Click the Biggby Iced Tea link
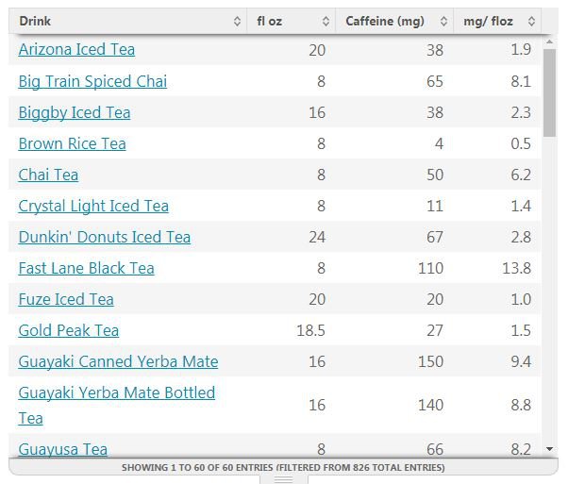 pos(75,112)
